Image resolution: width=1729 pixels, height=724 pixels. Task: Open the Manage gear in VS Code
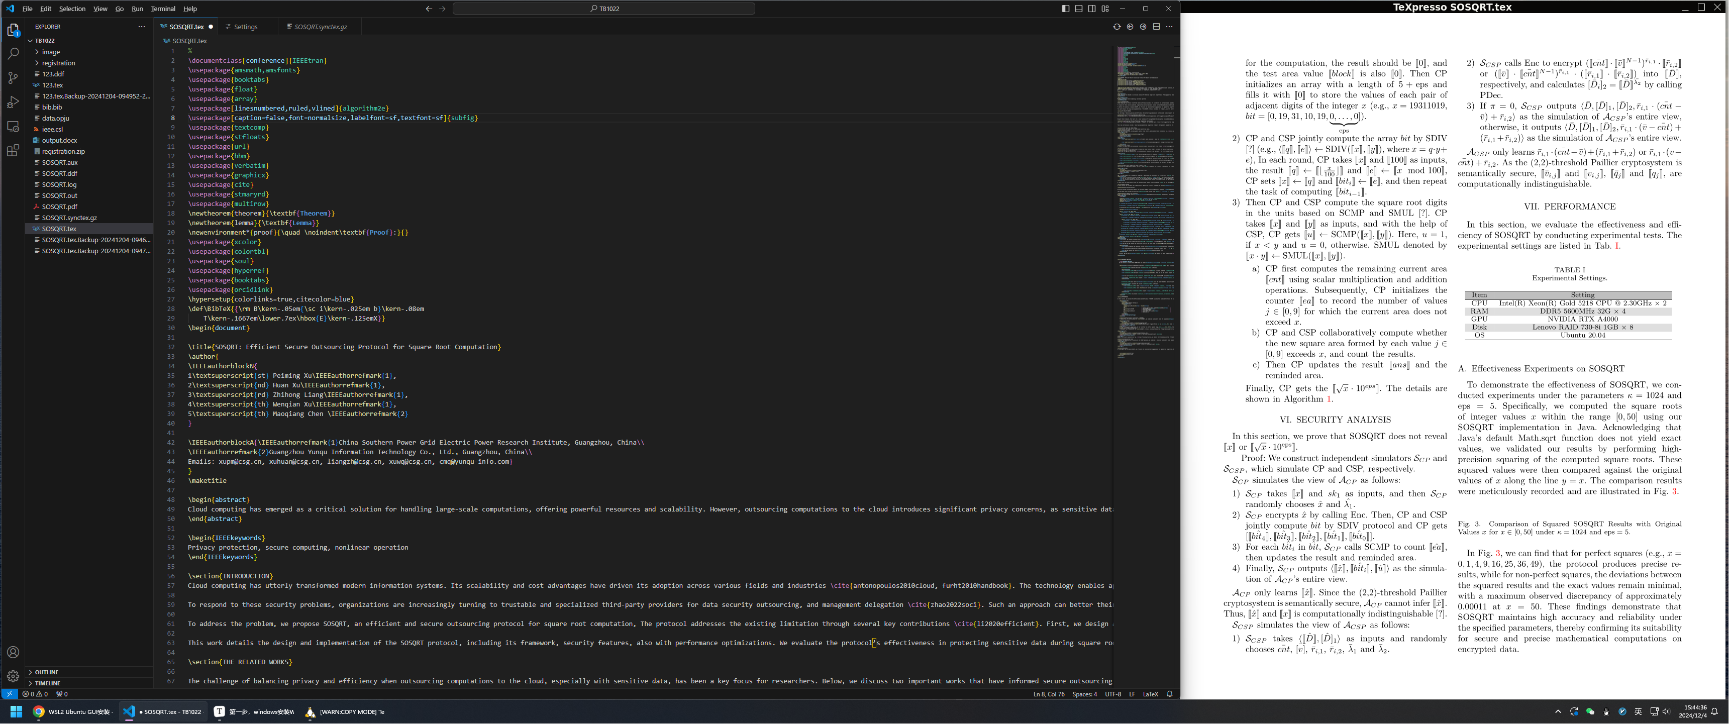[x=13, y=676]
